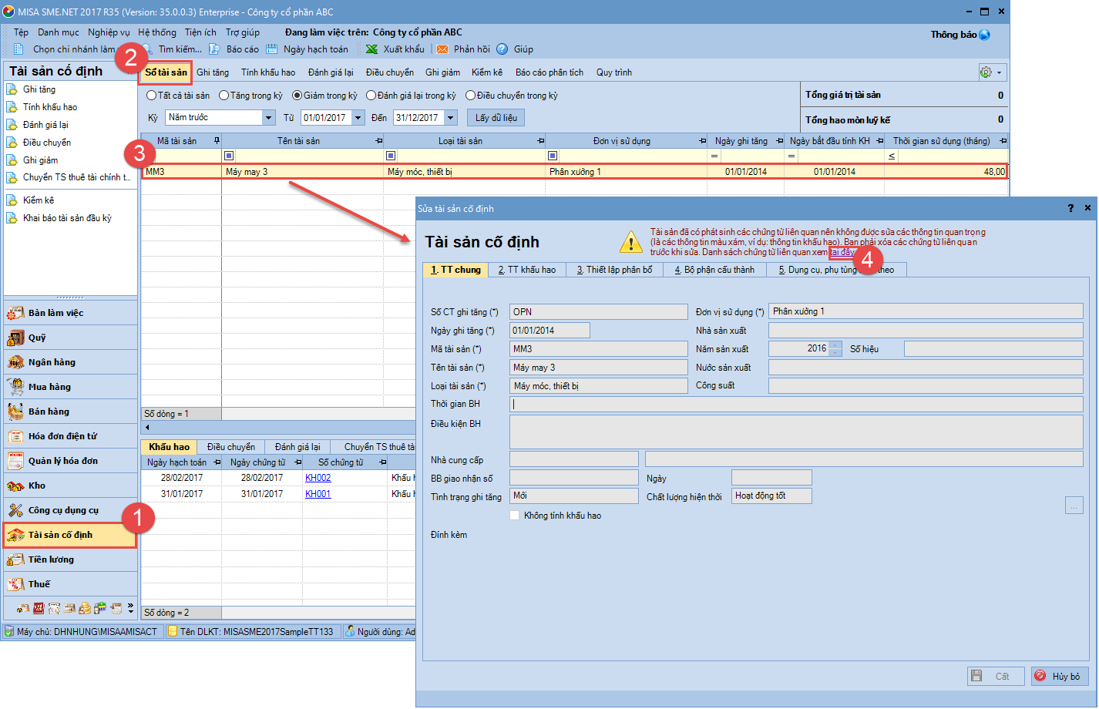Open the Đến end date dropdown
Screen dimensions: 1099x709
[451, 118]
